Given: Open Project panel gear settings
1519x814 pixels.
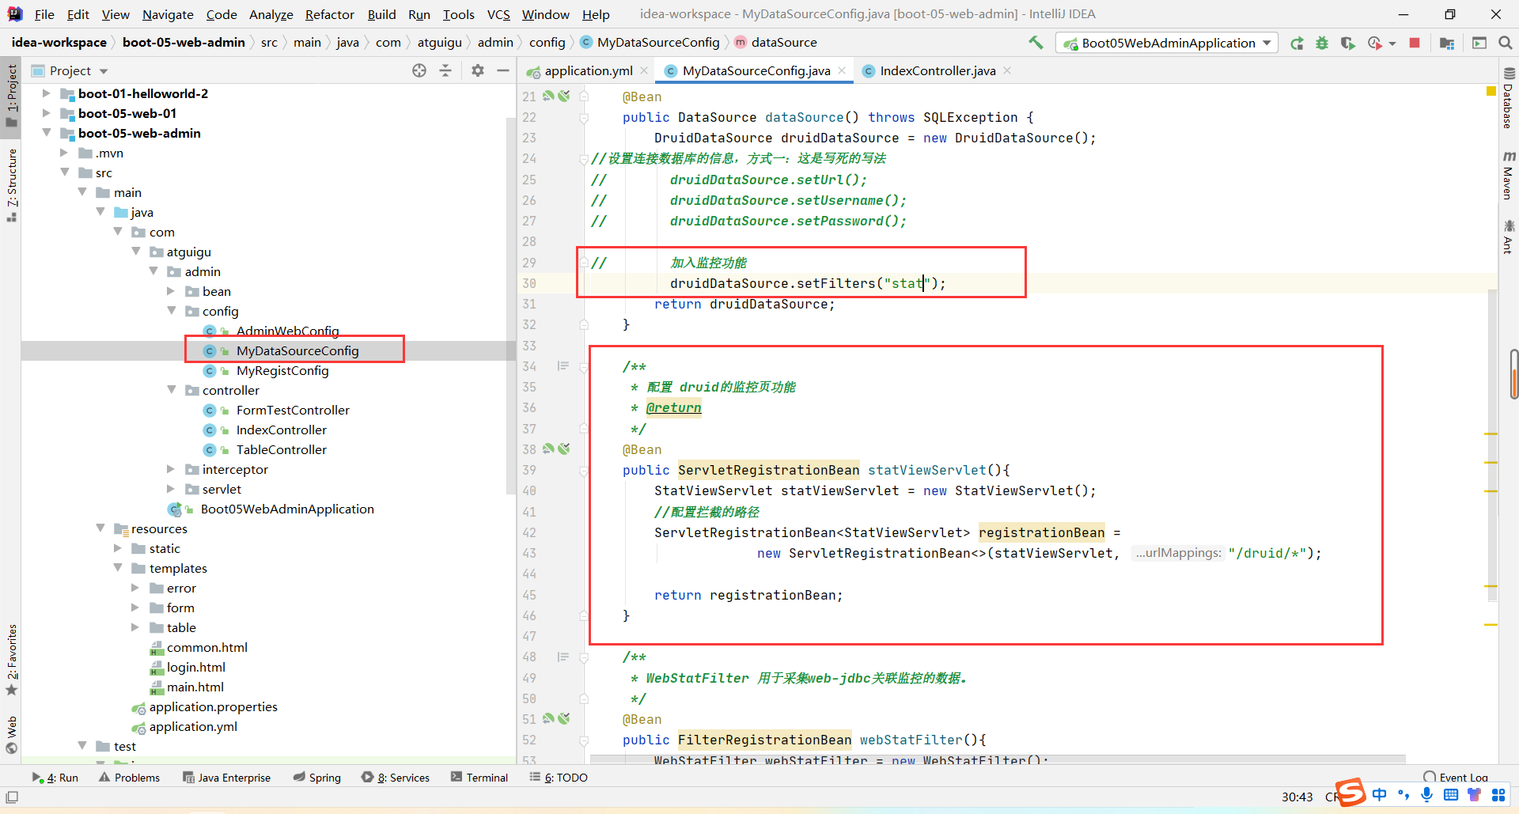Looking at the screenshot, I should (x=477, y=70).
